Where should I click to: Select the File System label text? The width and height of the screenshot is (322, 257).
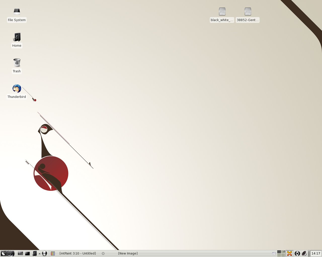(17, 20)
